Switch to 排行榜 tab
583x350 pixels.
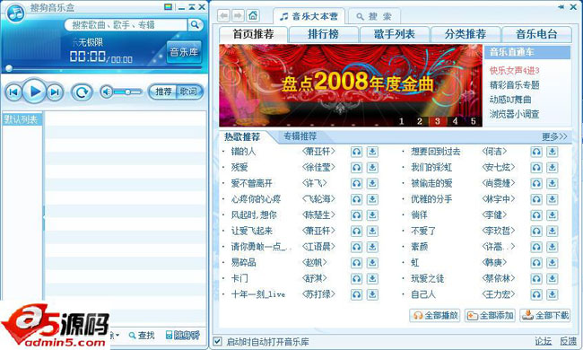(323, 34)
